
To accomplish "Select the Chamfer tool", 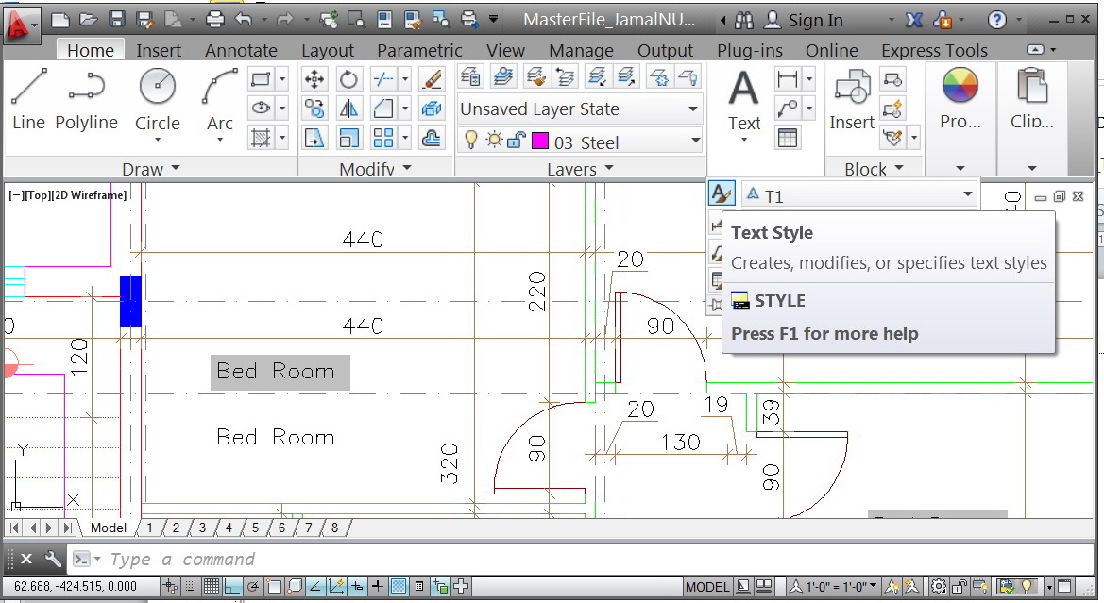I will [x=383, y=109].
